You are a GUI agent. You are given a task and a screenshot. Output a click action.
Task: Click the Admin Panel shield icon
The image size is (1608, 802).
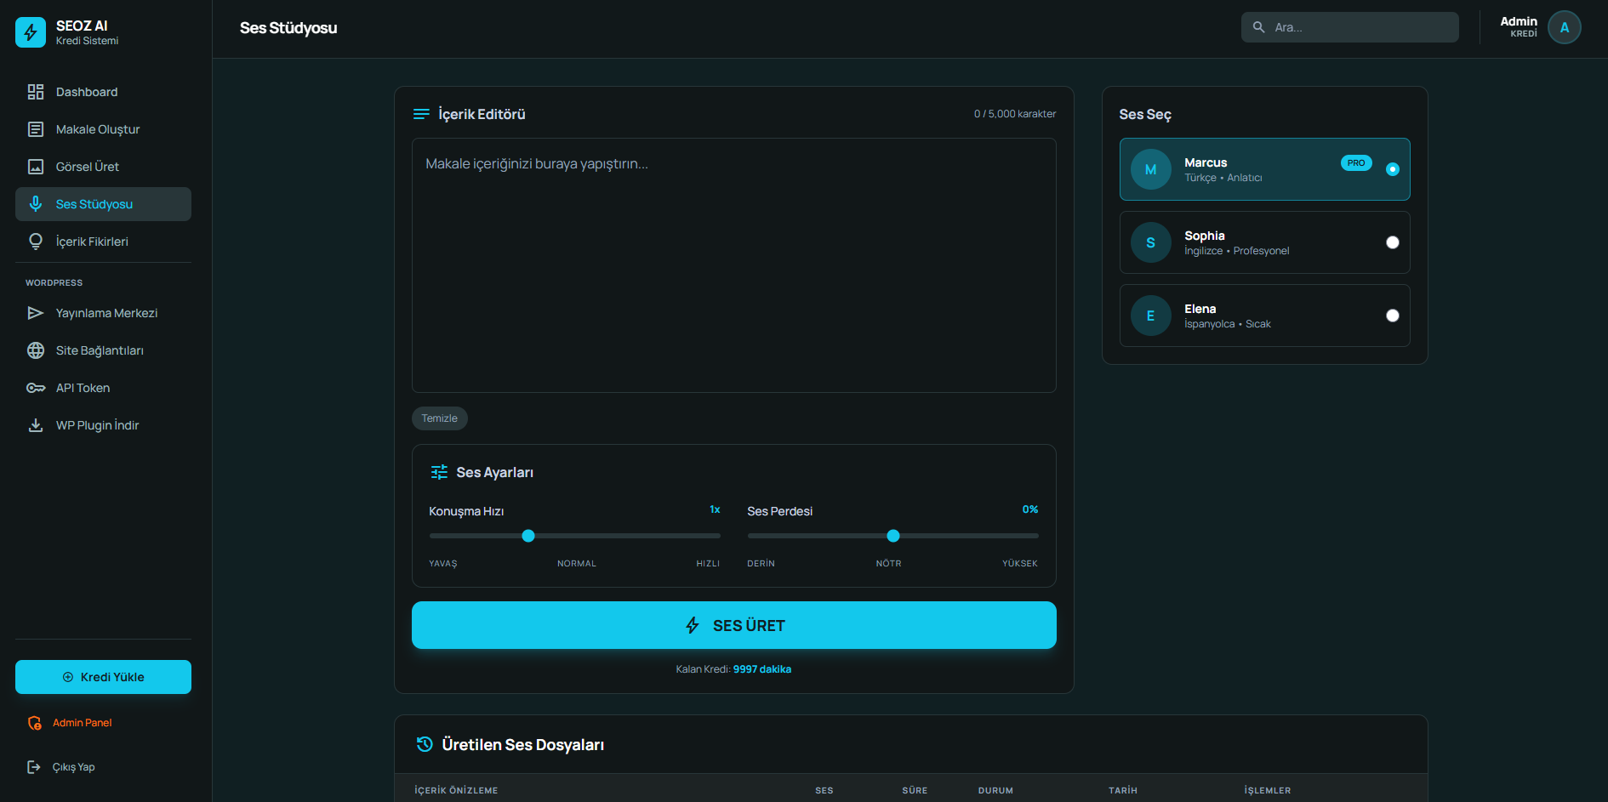(35, 723)
